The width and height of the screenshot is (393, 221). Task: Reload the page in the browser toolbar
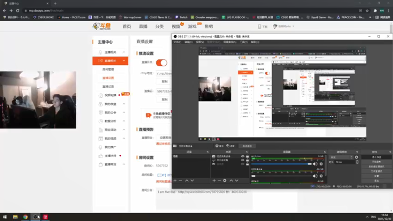point(18,10)
